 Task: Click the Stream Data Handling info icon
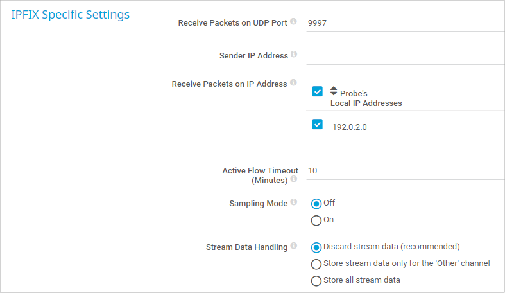(293, 245)
